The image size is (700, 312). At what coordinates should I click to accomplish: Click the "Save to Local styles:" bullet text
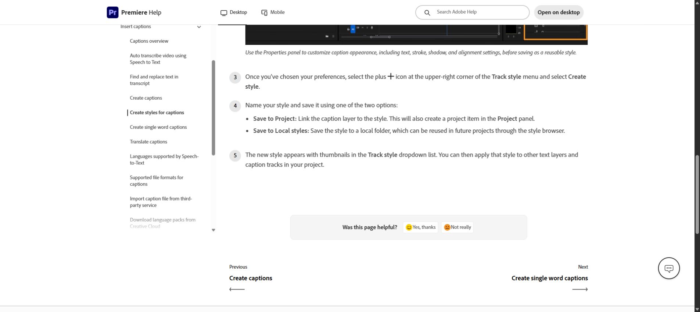tap(281, 131)
